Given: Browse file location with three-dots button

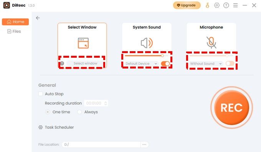Looking at the screenshot, I should click(x=144, y=144).
